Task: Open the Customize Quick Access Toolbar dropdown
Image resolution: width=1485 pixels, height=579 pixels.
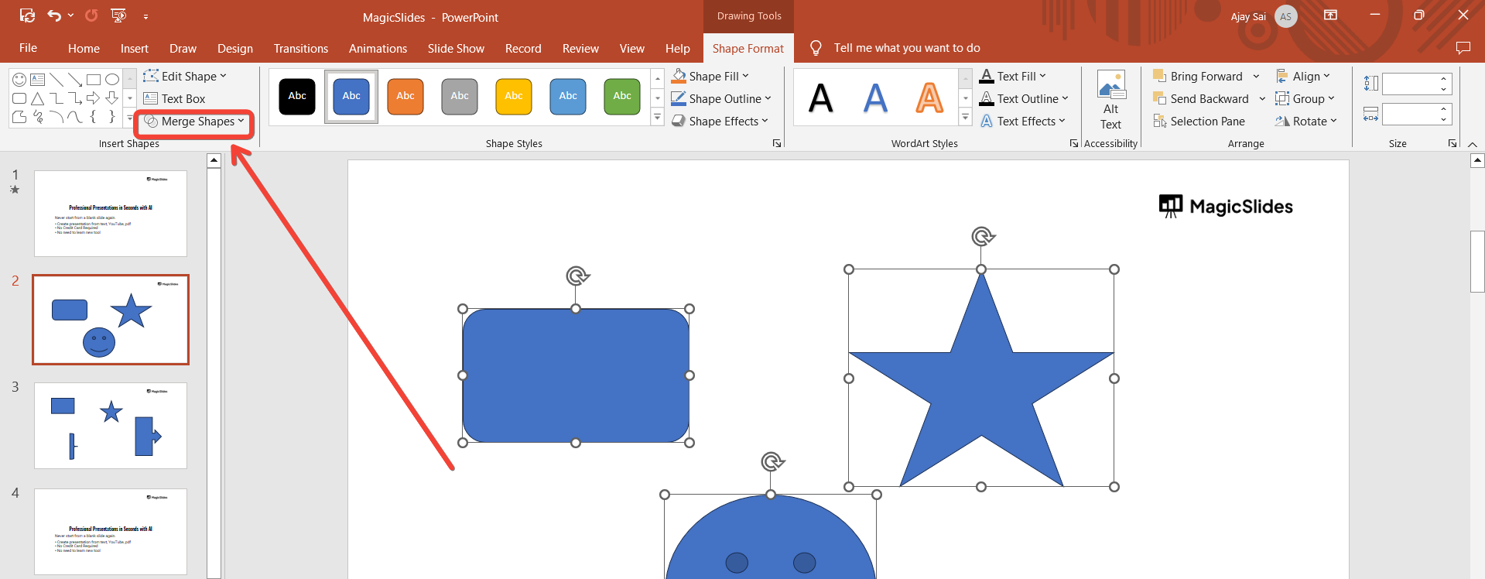Action: point(145,16)
